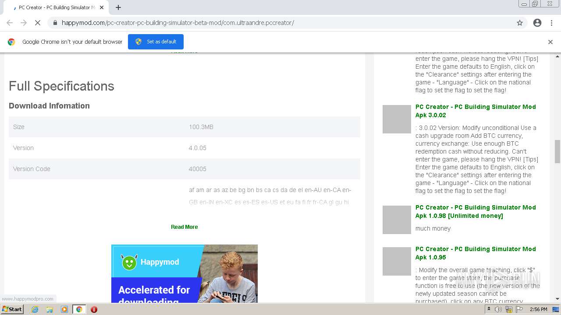Open a new tab with the plus button
The height and width of the screenshot is (315, 561).
tap(118, 7)
